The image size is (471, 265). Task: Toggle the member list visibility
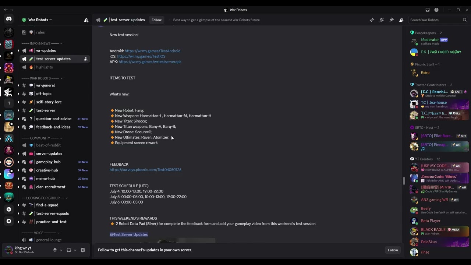[401, 20]
